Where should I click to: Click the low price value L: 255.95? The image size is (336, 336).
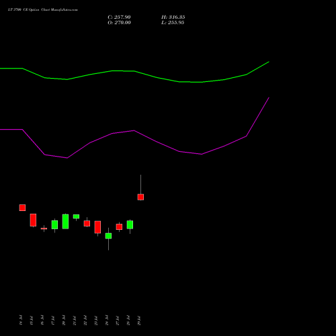(x=173, y=23)
